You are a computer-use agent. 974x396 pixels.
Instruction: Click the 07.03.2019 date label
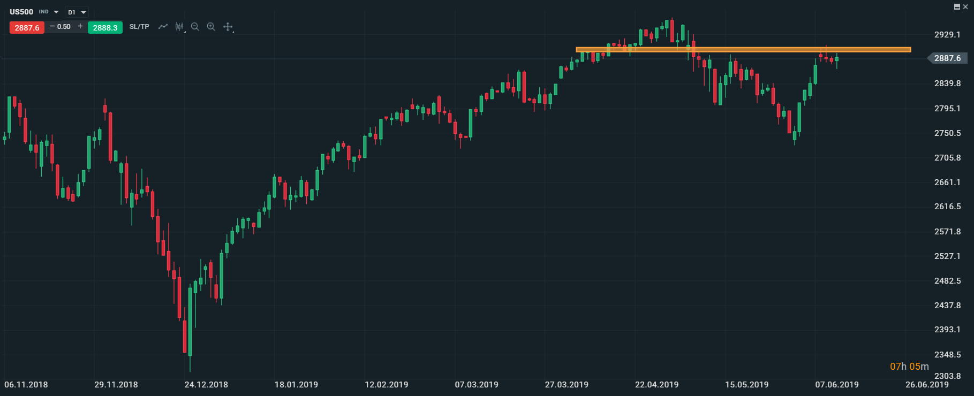(x=477, y=385)
